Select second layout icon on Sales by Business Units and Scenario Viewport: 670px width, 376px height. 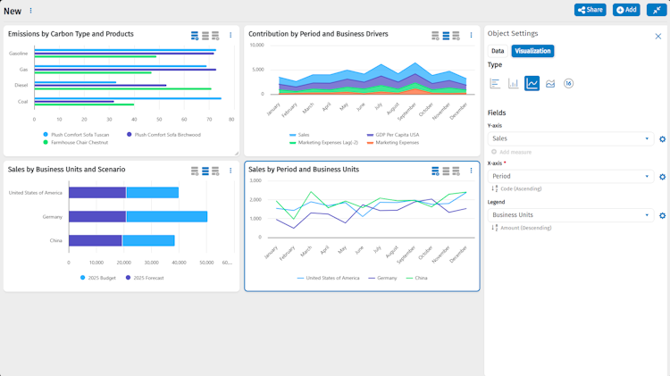(x=205, y=171)
